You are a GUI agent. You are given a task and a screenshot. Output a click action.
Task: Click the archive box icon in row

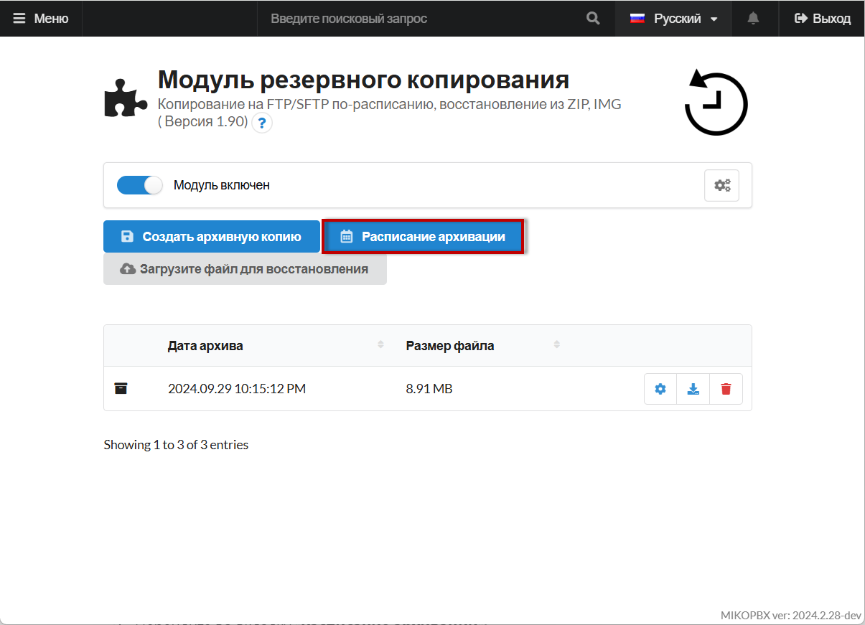coord(121,389)
